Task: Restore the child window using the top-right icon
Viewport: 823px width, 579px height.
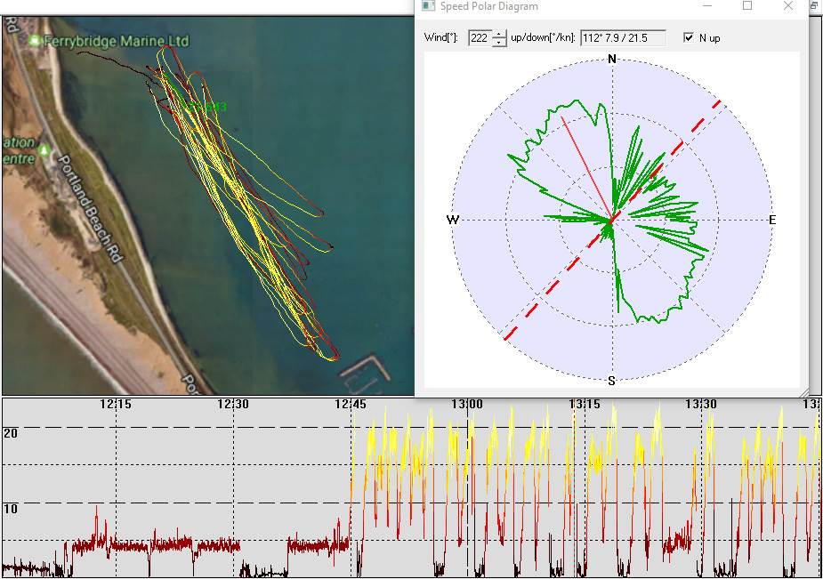Action: pyautogui.click(x=814, y=5)
